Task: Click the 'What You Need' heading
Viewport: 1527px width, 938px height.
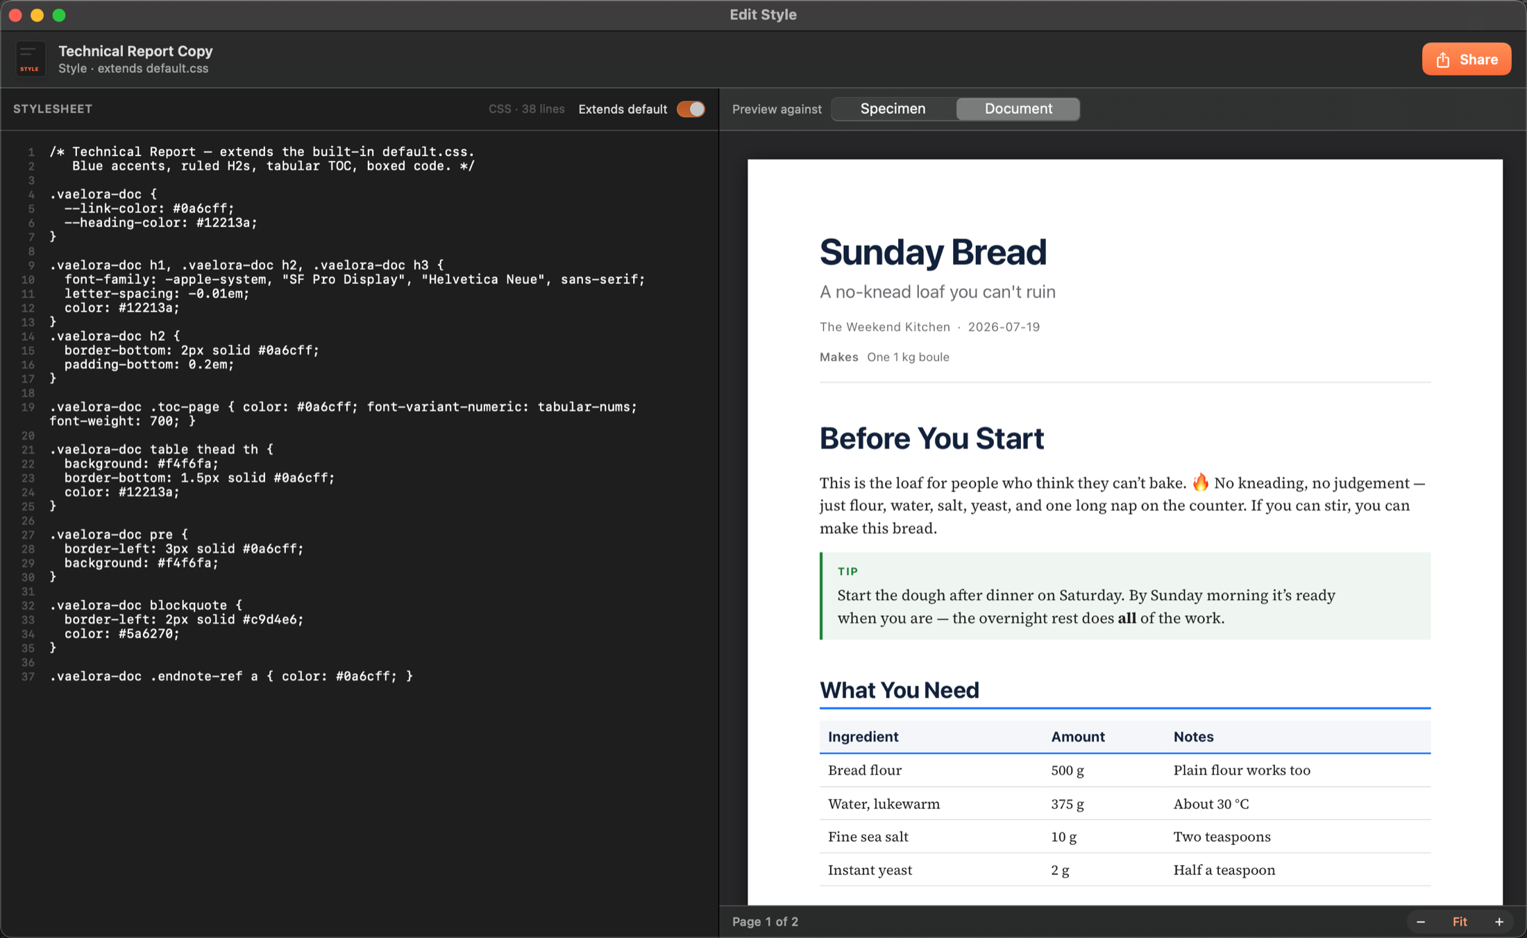Action: (x=900, y=690)
